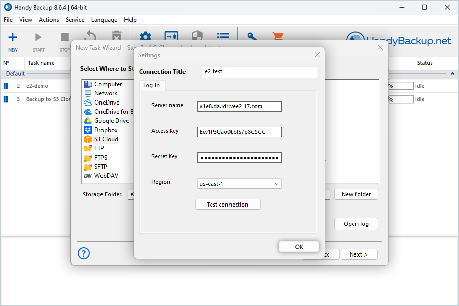Click the gear settings icon in toolbar
The height and width of the screenshot is (306, 459).
[145, 36]
